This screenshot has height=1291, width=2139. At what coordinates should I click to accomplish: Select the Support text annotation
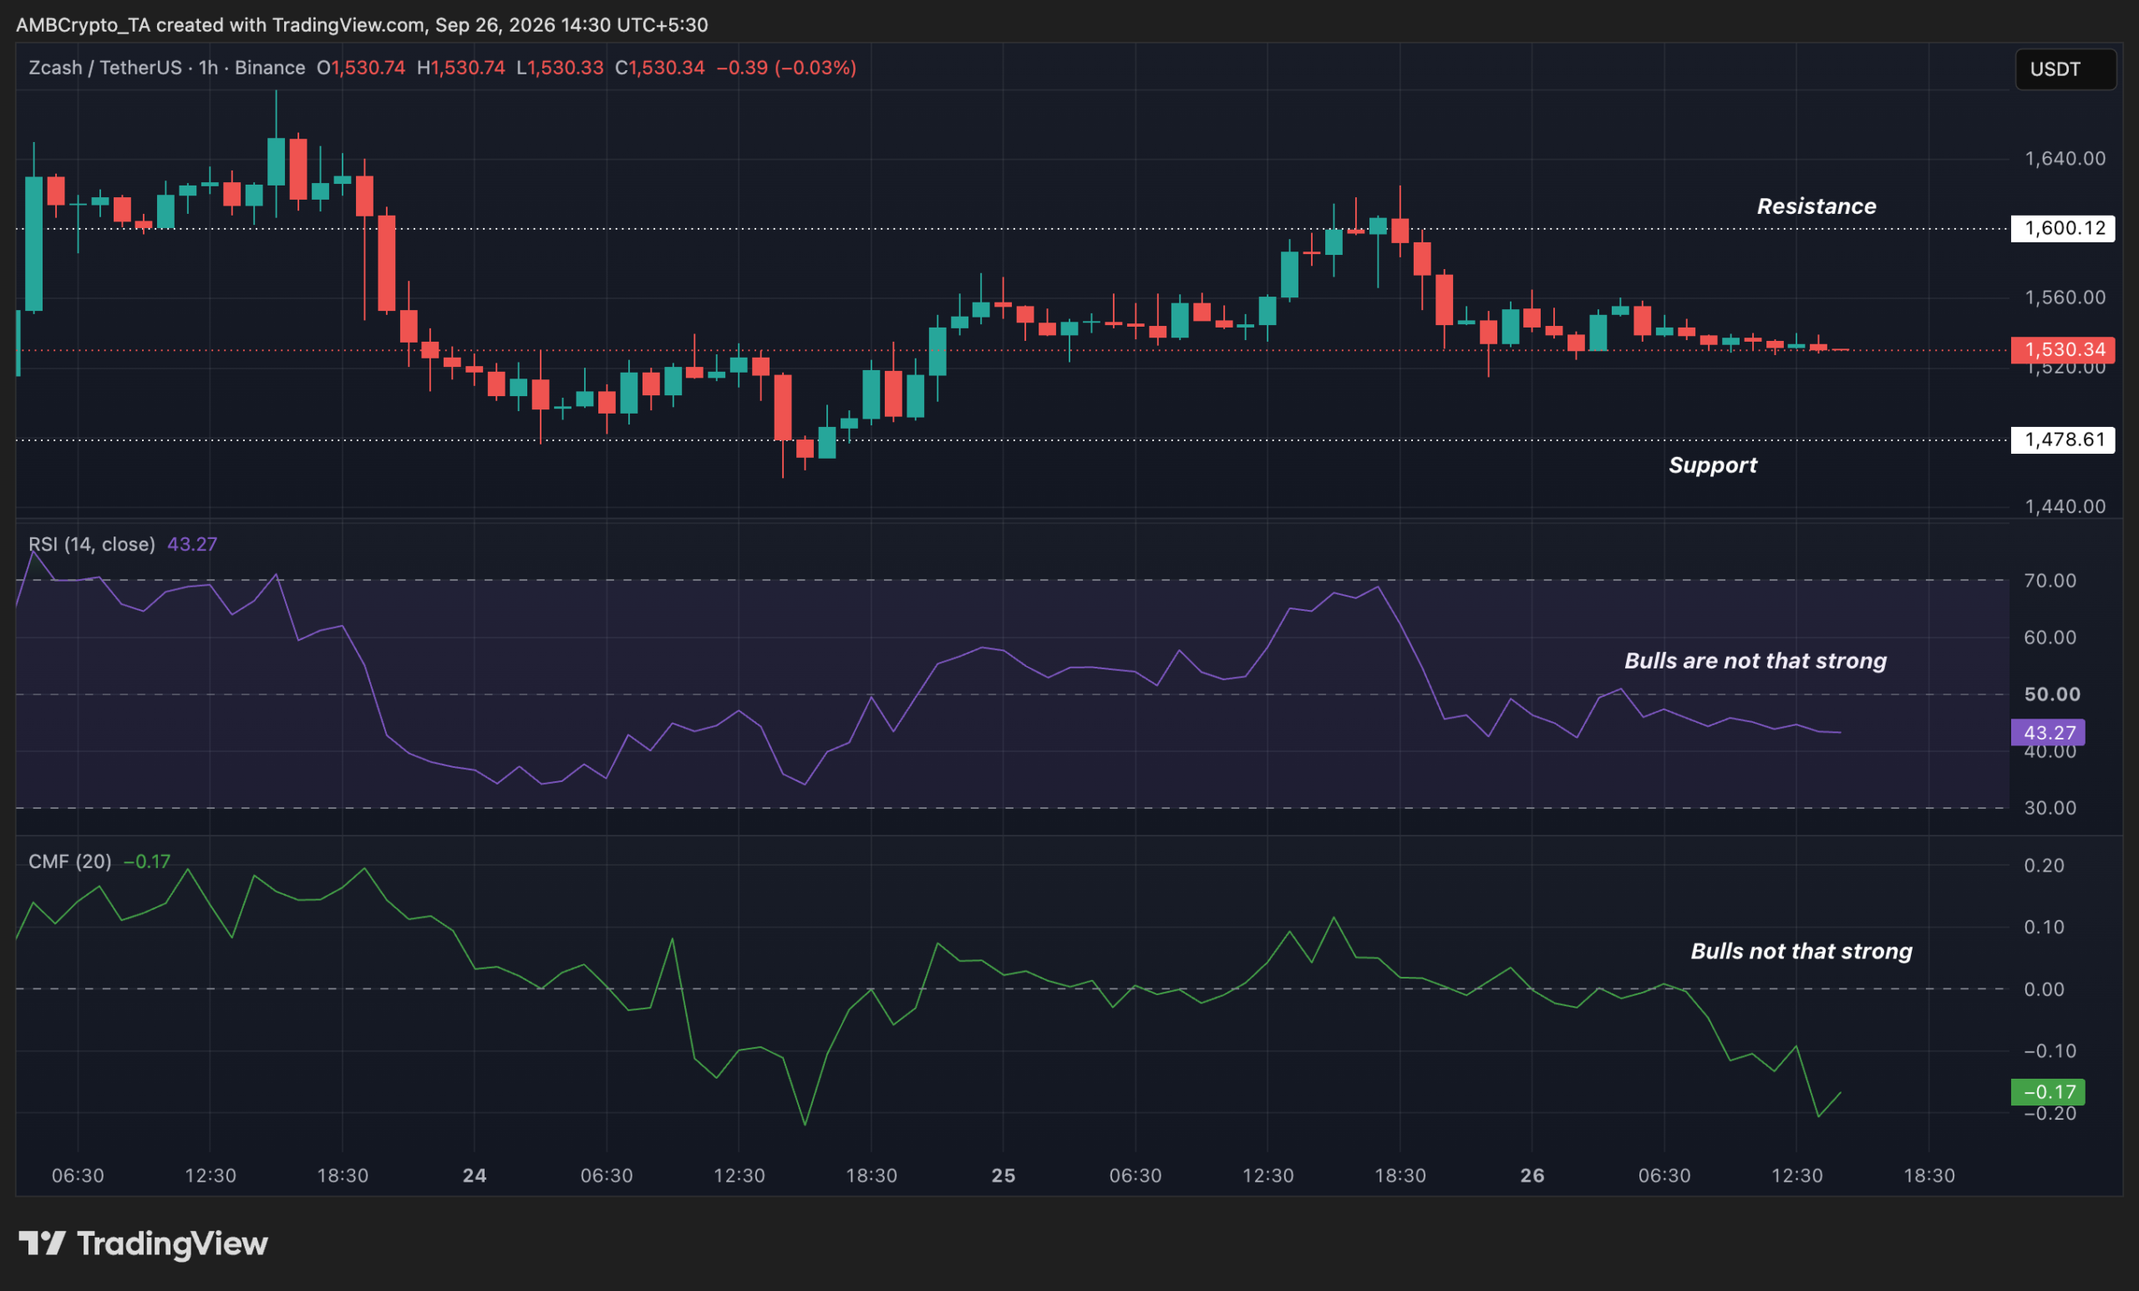tap(1712, 465)
